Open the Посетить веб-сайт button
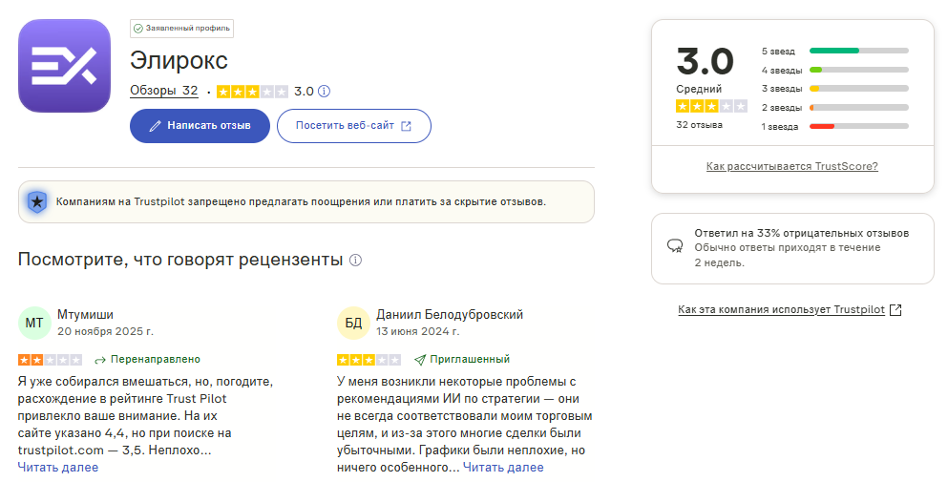 click(353, 126)
